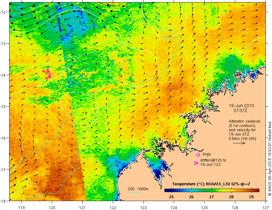This screenshot has width=272, height=210.
Task: Click the latitude axis label -14
Action: (3, 75)
